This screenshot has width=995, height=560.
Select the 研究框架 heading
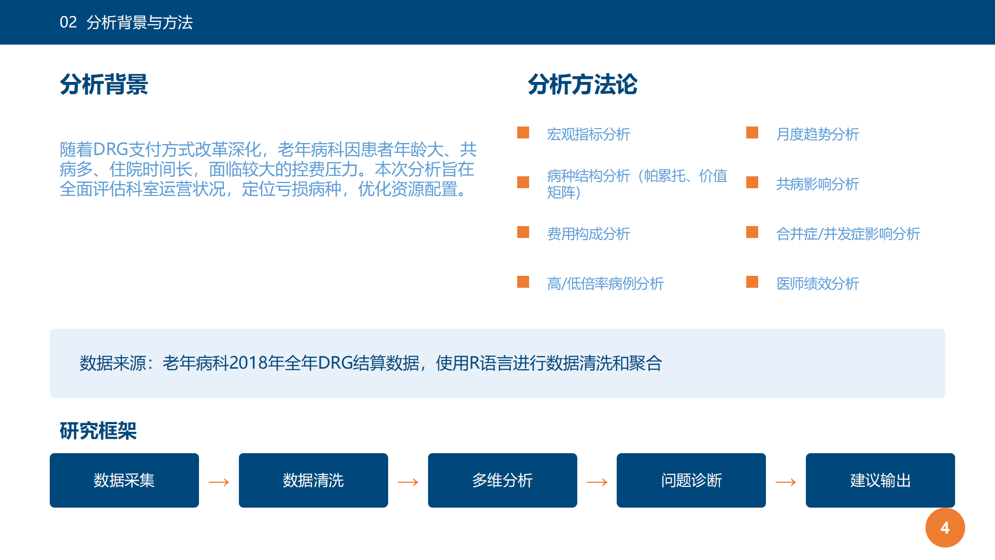98,431
